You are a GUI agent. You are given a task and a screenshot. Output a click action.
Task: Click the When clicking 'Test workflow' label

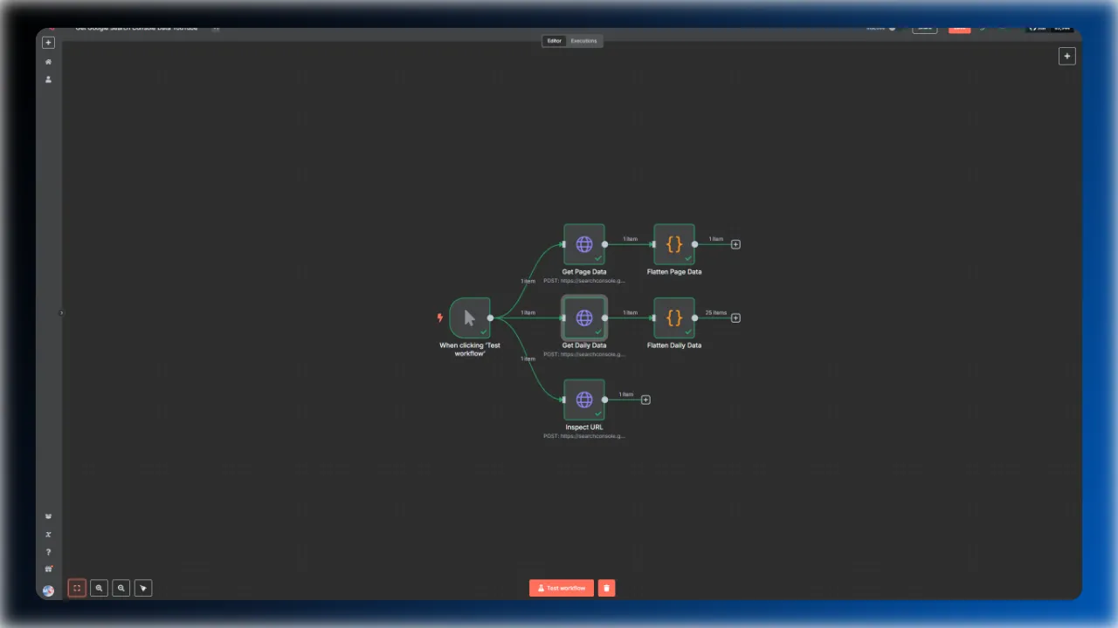click(x=470, y=349)
